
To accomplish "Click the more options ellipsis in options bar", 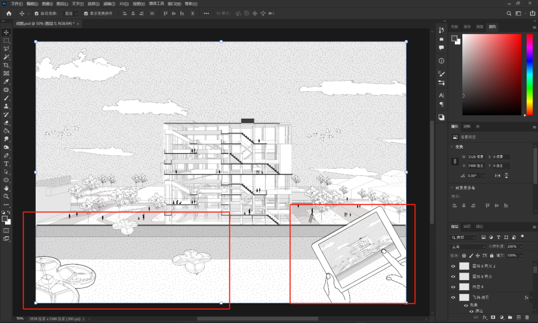I will pos(206,14).
